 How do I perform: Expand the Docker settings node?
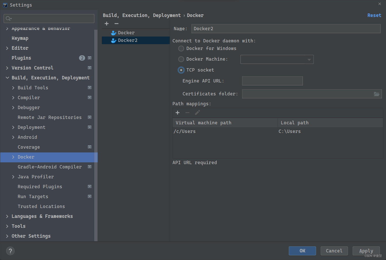13,157
